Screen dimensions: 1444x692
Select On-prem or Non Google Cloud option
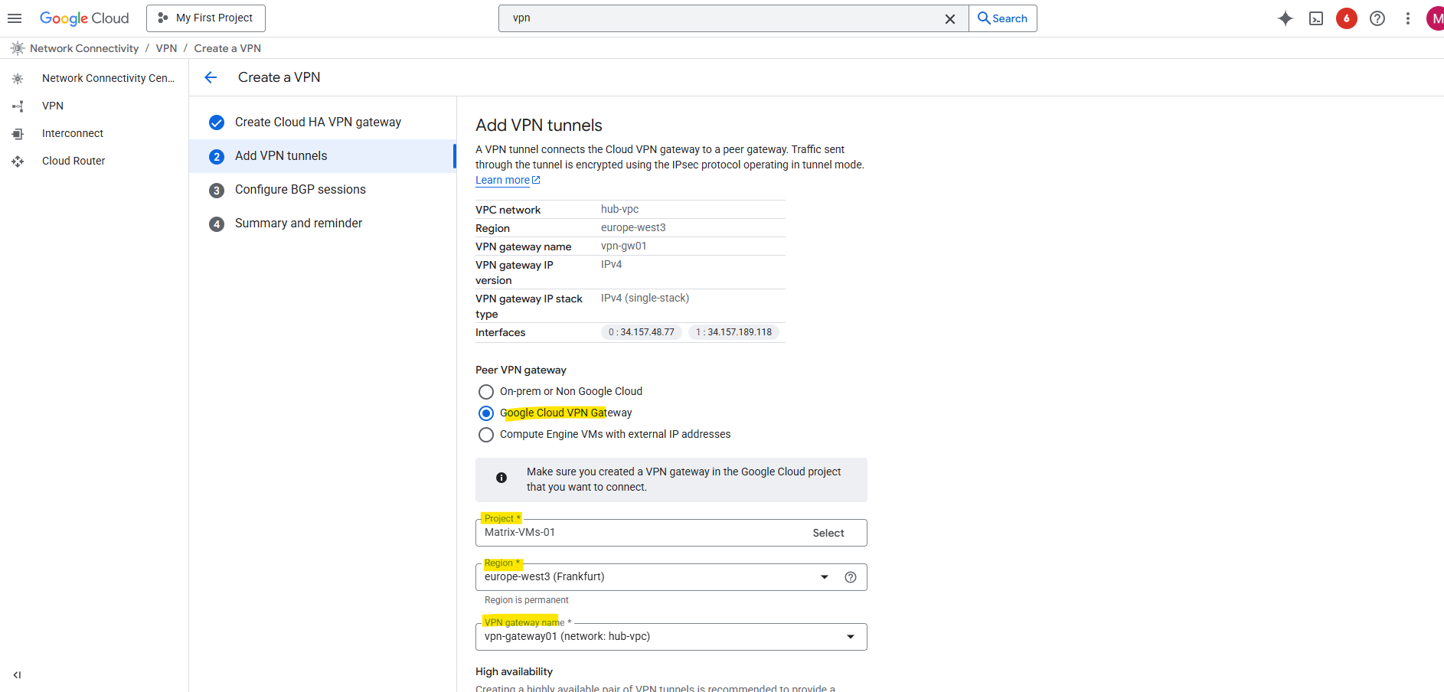pyautogui.click(x=486, y=392)
